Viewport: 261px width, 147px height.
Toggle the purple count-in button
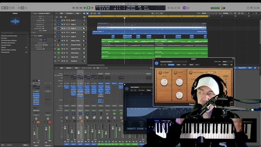184,8
